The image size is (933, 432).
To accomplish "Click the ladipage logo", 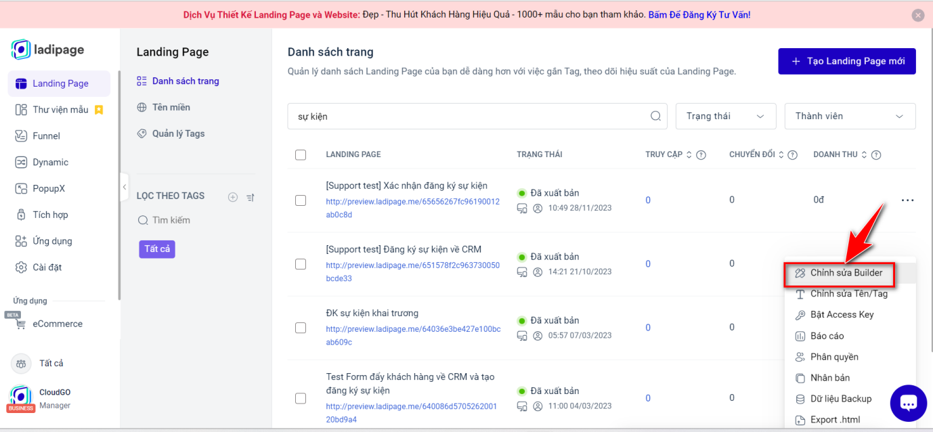I will [x=48, y=49].
